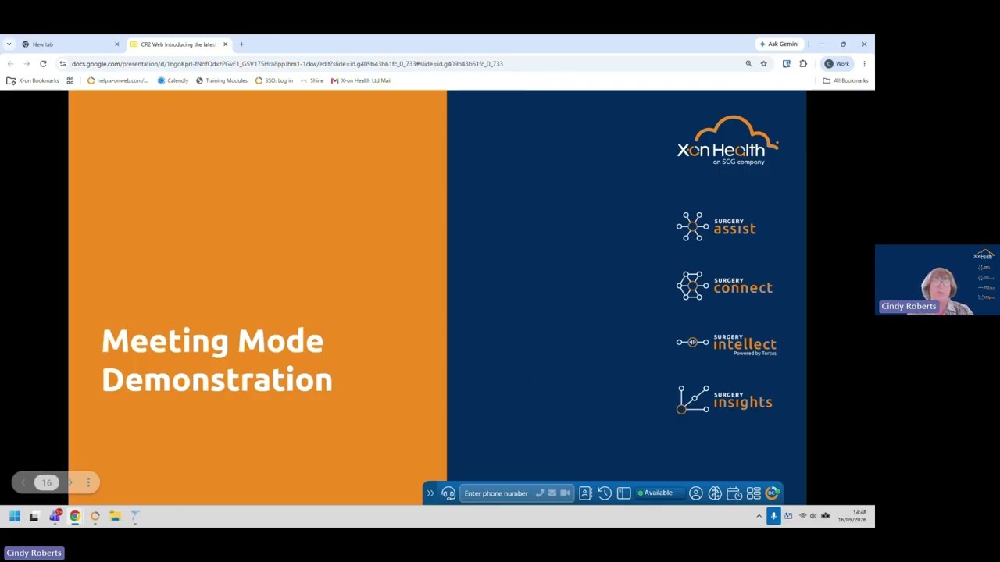Open Microsoft Teams from taskbar
This screenshot has width=1000, height=562.
point(55,516)
